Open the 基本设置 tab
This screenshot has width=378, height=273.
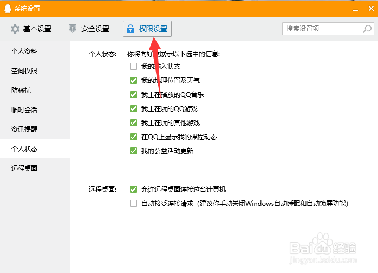[31, 29]
